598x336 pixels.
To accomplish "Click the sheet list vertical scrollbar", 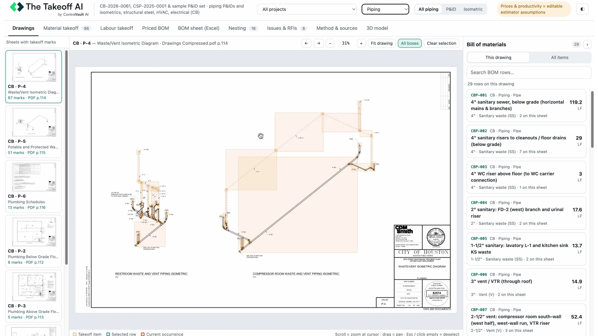I will click(x=66, y=157).
